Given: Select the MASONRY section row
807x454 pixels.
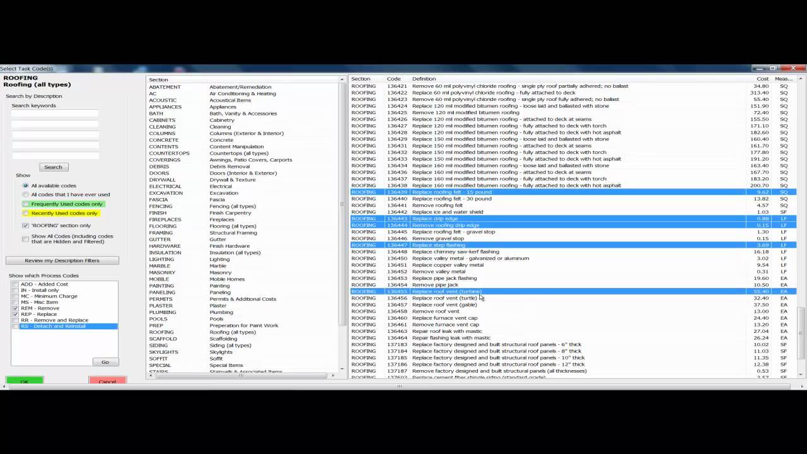Looking at the screenshot, I should (x=243, y=272).
